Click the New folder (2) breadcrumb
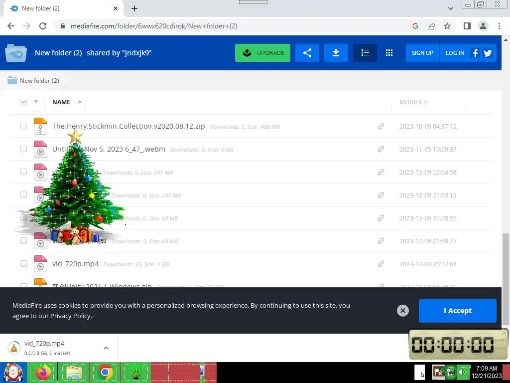510x383 pixels. pos(33,80)
